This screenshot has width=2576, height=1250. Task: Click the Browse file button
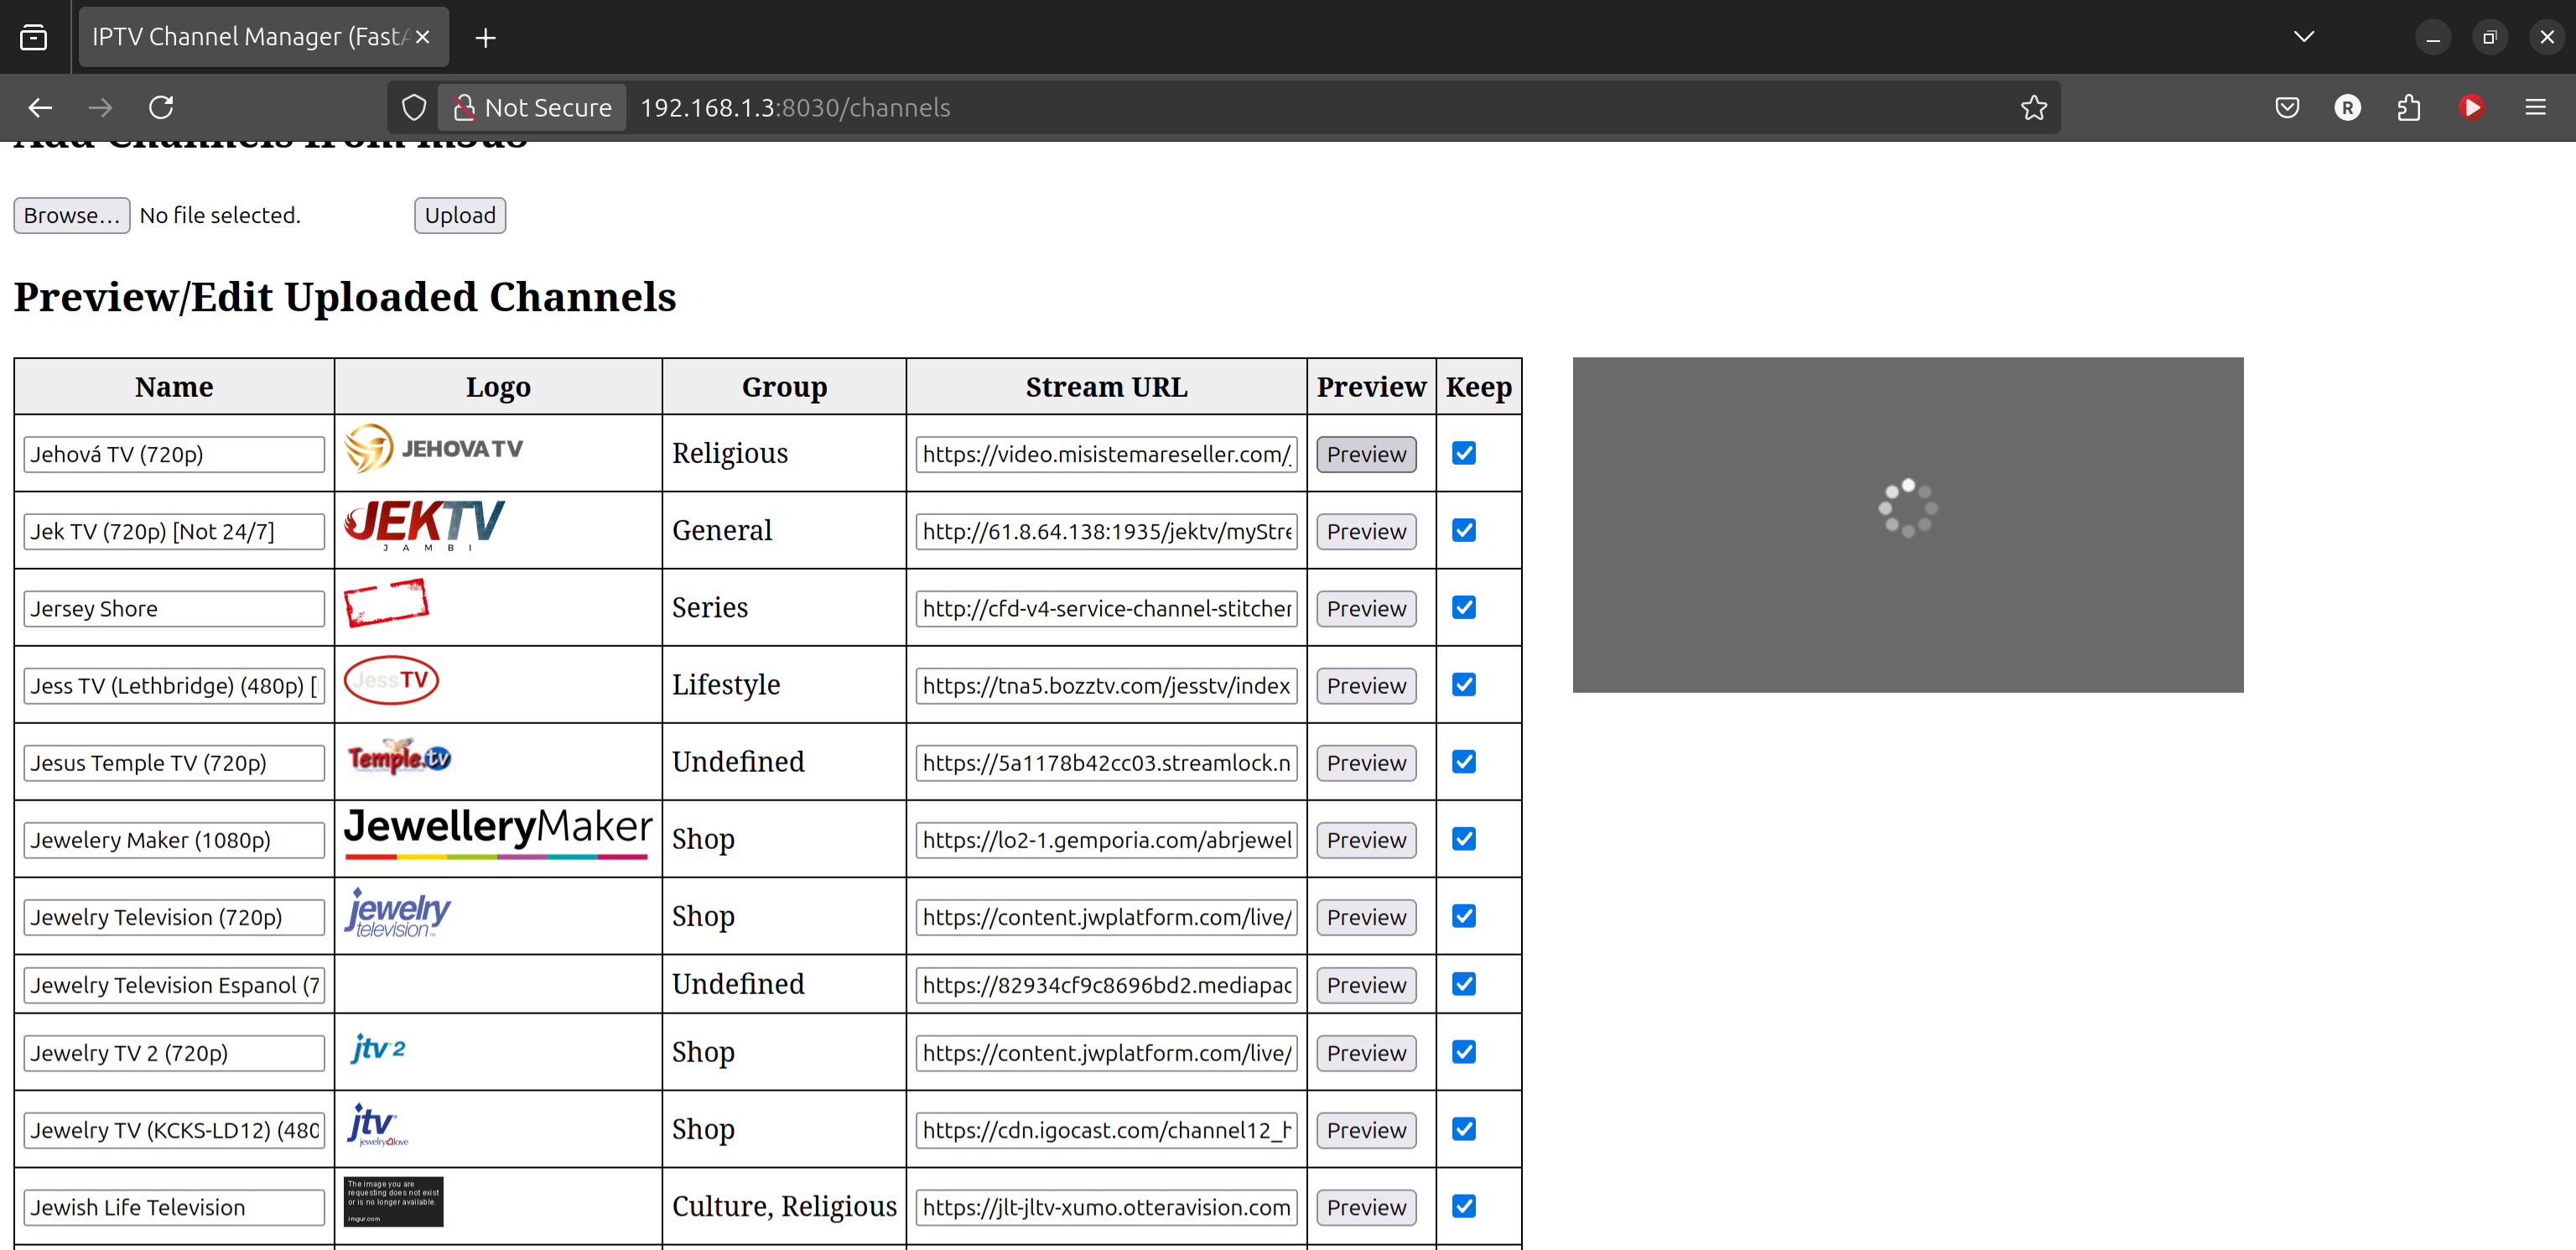point(72,215)
